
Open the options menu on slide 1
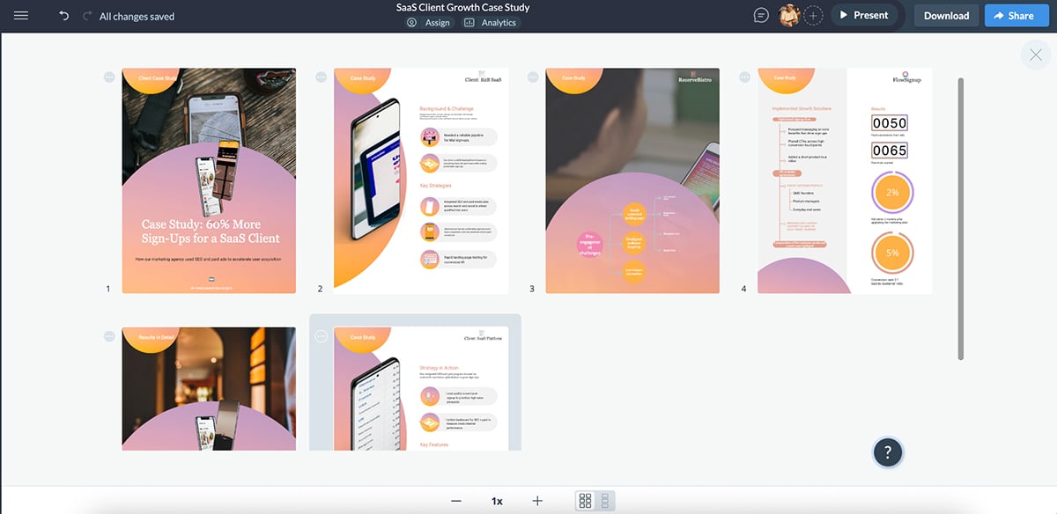[x=108, y=77]
